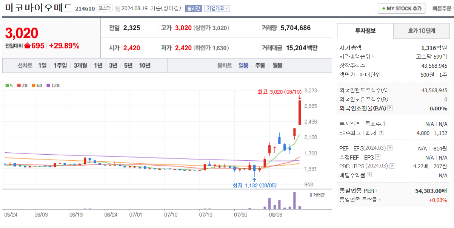
Task: Select the 1주일 line chart period
Action: [60, 65]
